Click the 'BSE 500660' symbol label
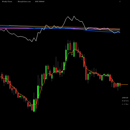The width and height of the screenshot is (130, 130). point(40,2)
